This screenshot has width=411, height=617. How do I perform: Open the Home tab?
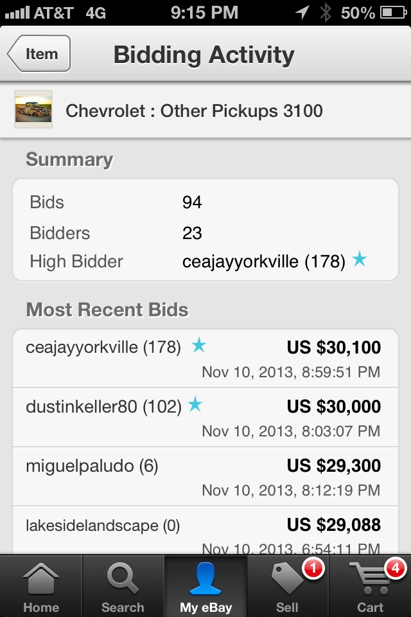[41, 586]
